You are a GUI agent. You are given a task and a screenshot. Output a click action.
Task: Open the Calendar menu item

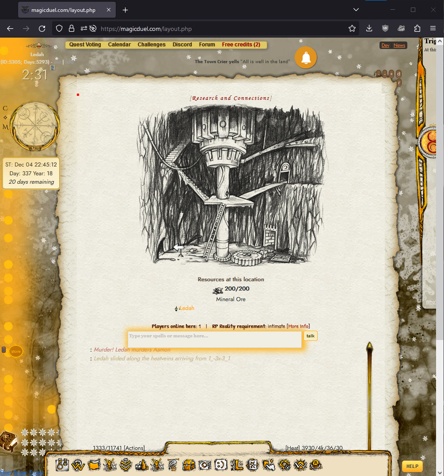pyautogui.click(x=119, y=45)
